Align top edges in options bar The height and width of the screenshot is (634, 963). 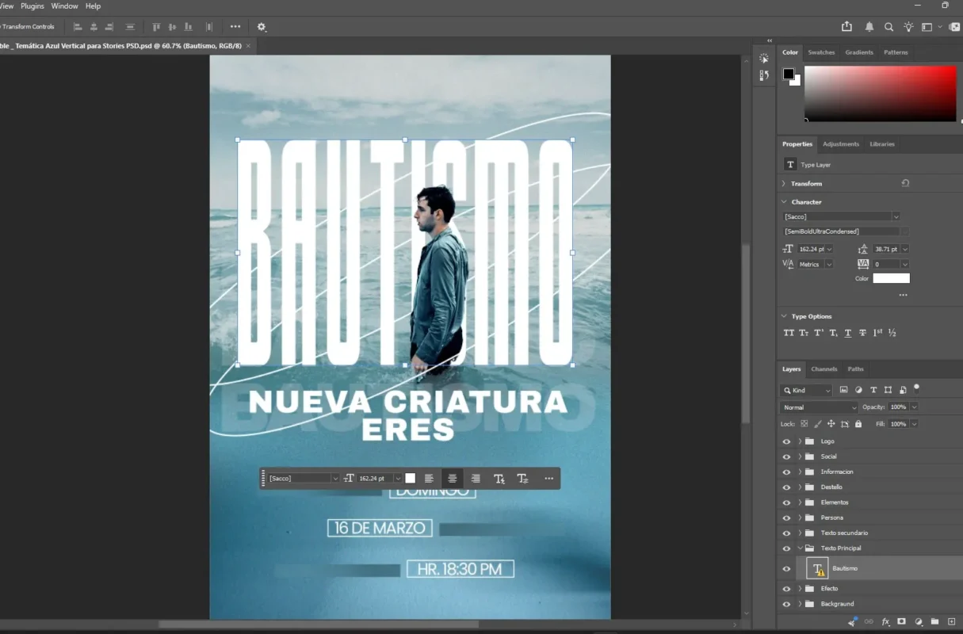click(x=156, y=27)
